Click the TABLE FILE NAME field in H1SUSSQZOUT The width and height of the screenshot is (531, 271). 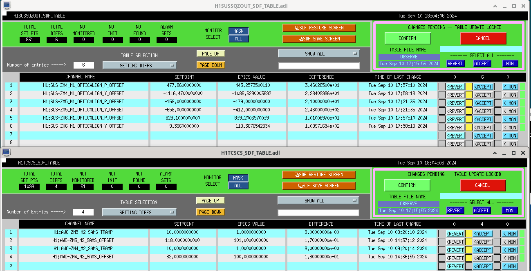click(481, 49)
